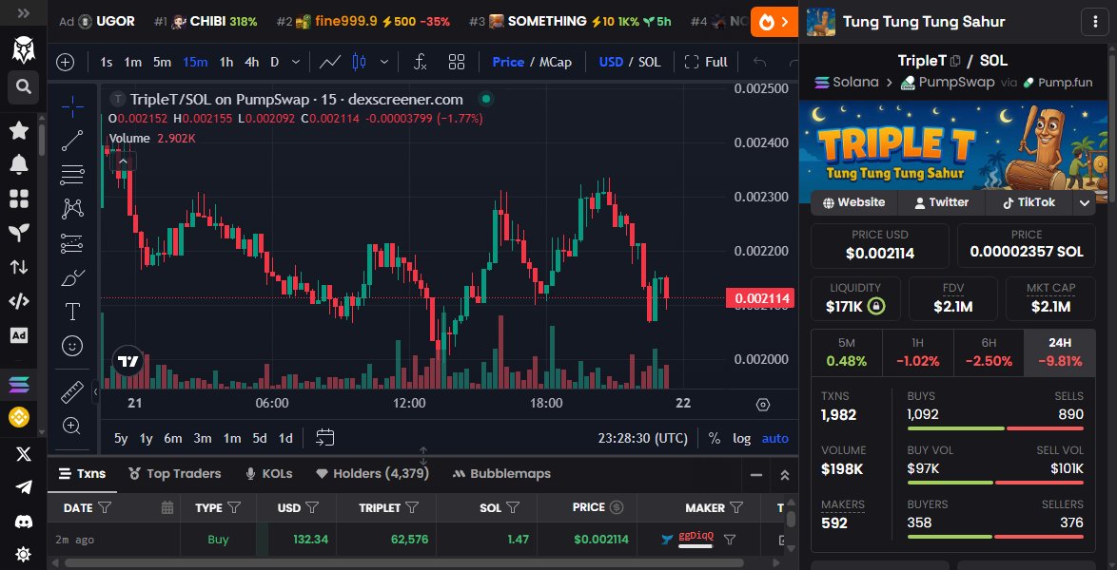The image size is (1117, 570).
Task: Add symbol with plus circle button
Action: click(66, 63)
